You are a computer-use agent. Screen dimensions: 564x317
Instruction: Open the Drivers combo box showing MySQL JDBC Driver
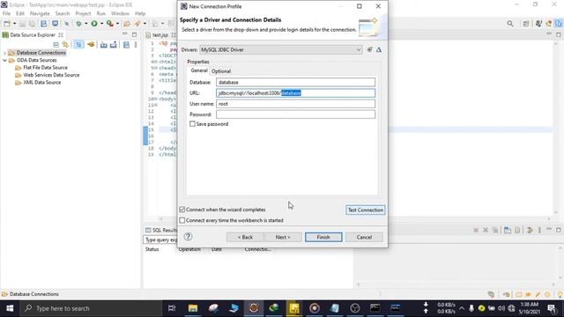point(281,49)
